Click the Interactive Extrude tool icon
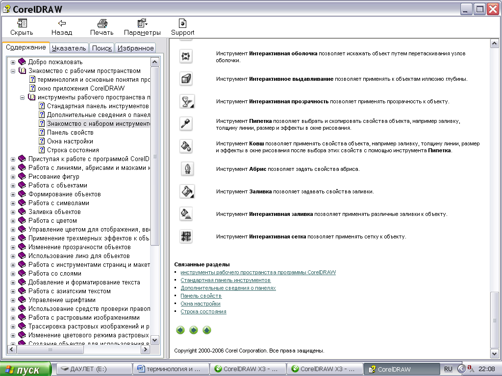 pos(186,79)
